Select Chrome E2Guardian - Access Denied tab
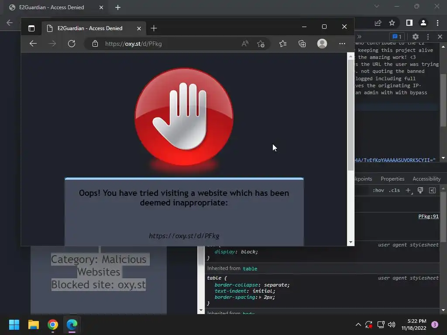This screenshot has width=447, height=335. 55,7
